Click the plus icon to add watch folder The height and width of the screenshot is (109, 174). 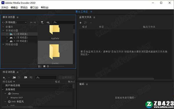80,23
